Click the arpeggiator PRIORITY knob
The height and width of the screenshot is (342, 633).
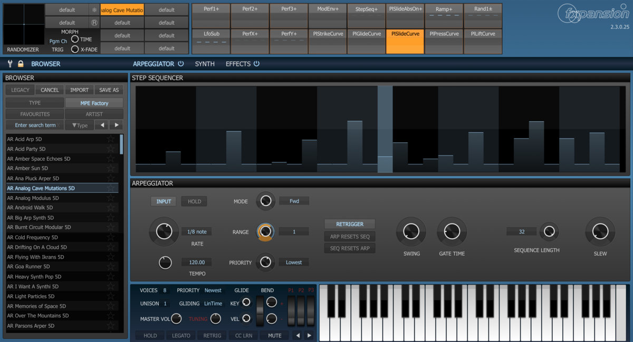point(265,262)
